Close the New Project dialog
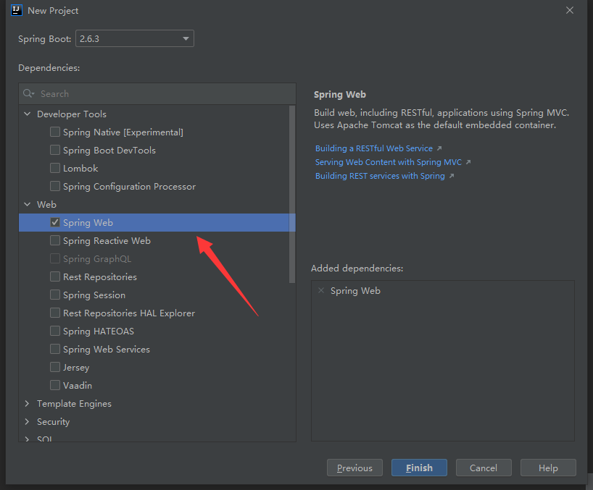The image size is (593, 490). click(x=570, y=10)
